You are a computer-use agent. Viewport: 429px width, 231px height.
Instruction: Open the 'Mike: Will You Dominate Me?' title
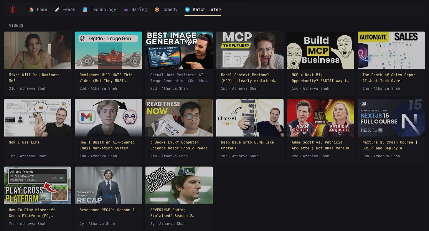pyautogui.click(x=34, y=78)
